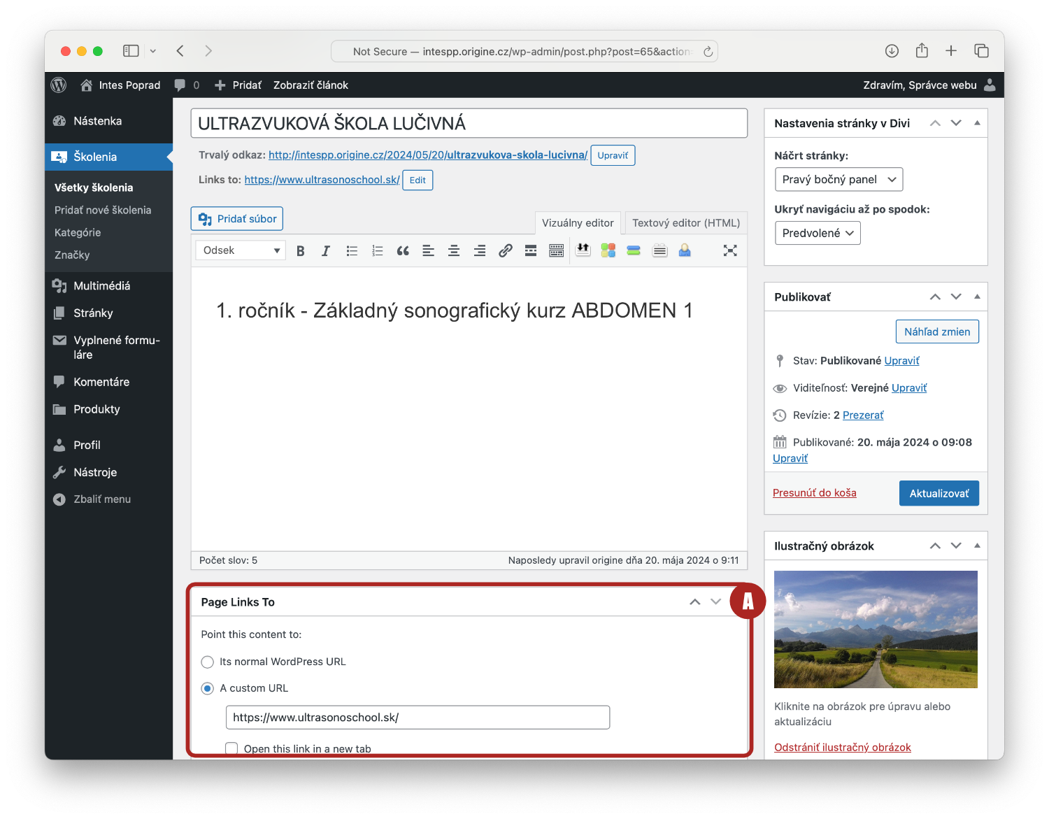Collapse the Nastavenia stránky v Divi panel
Image resolution: width=1049 pixels, height=819 pixels.
coord(977,123)
